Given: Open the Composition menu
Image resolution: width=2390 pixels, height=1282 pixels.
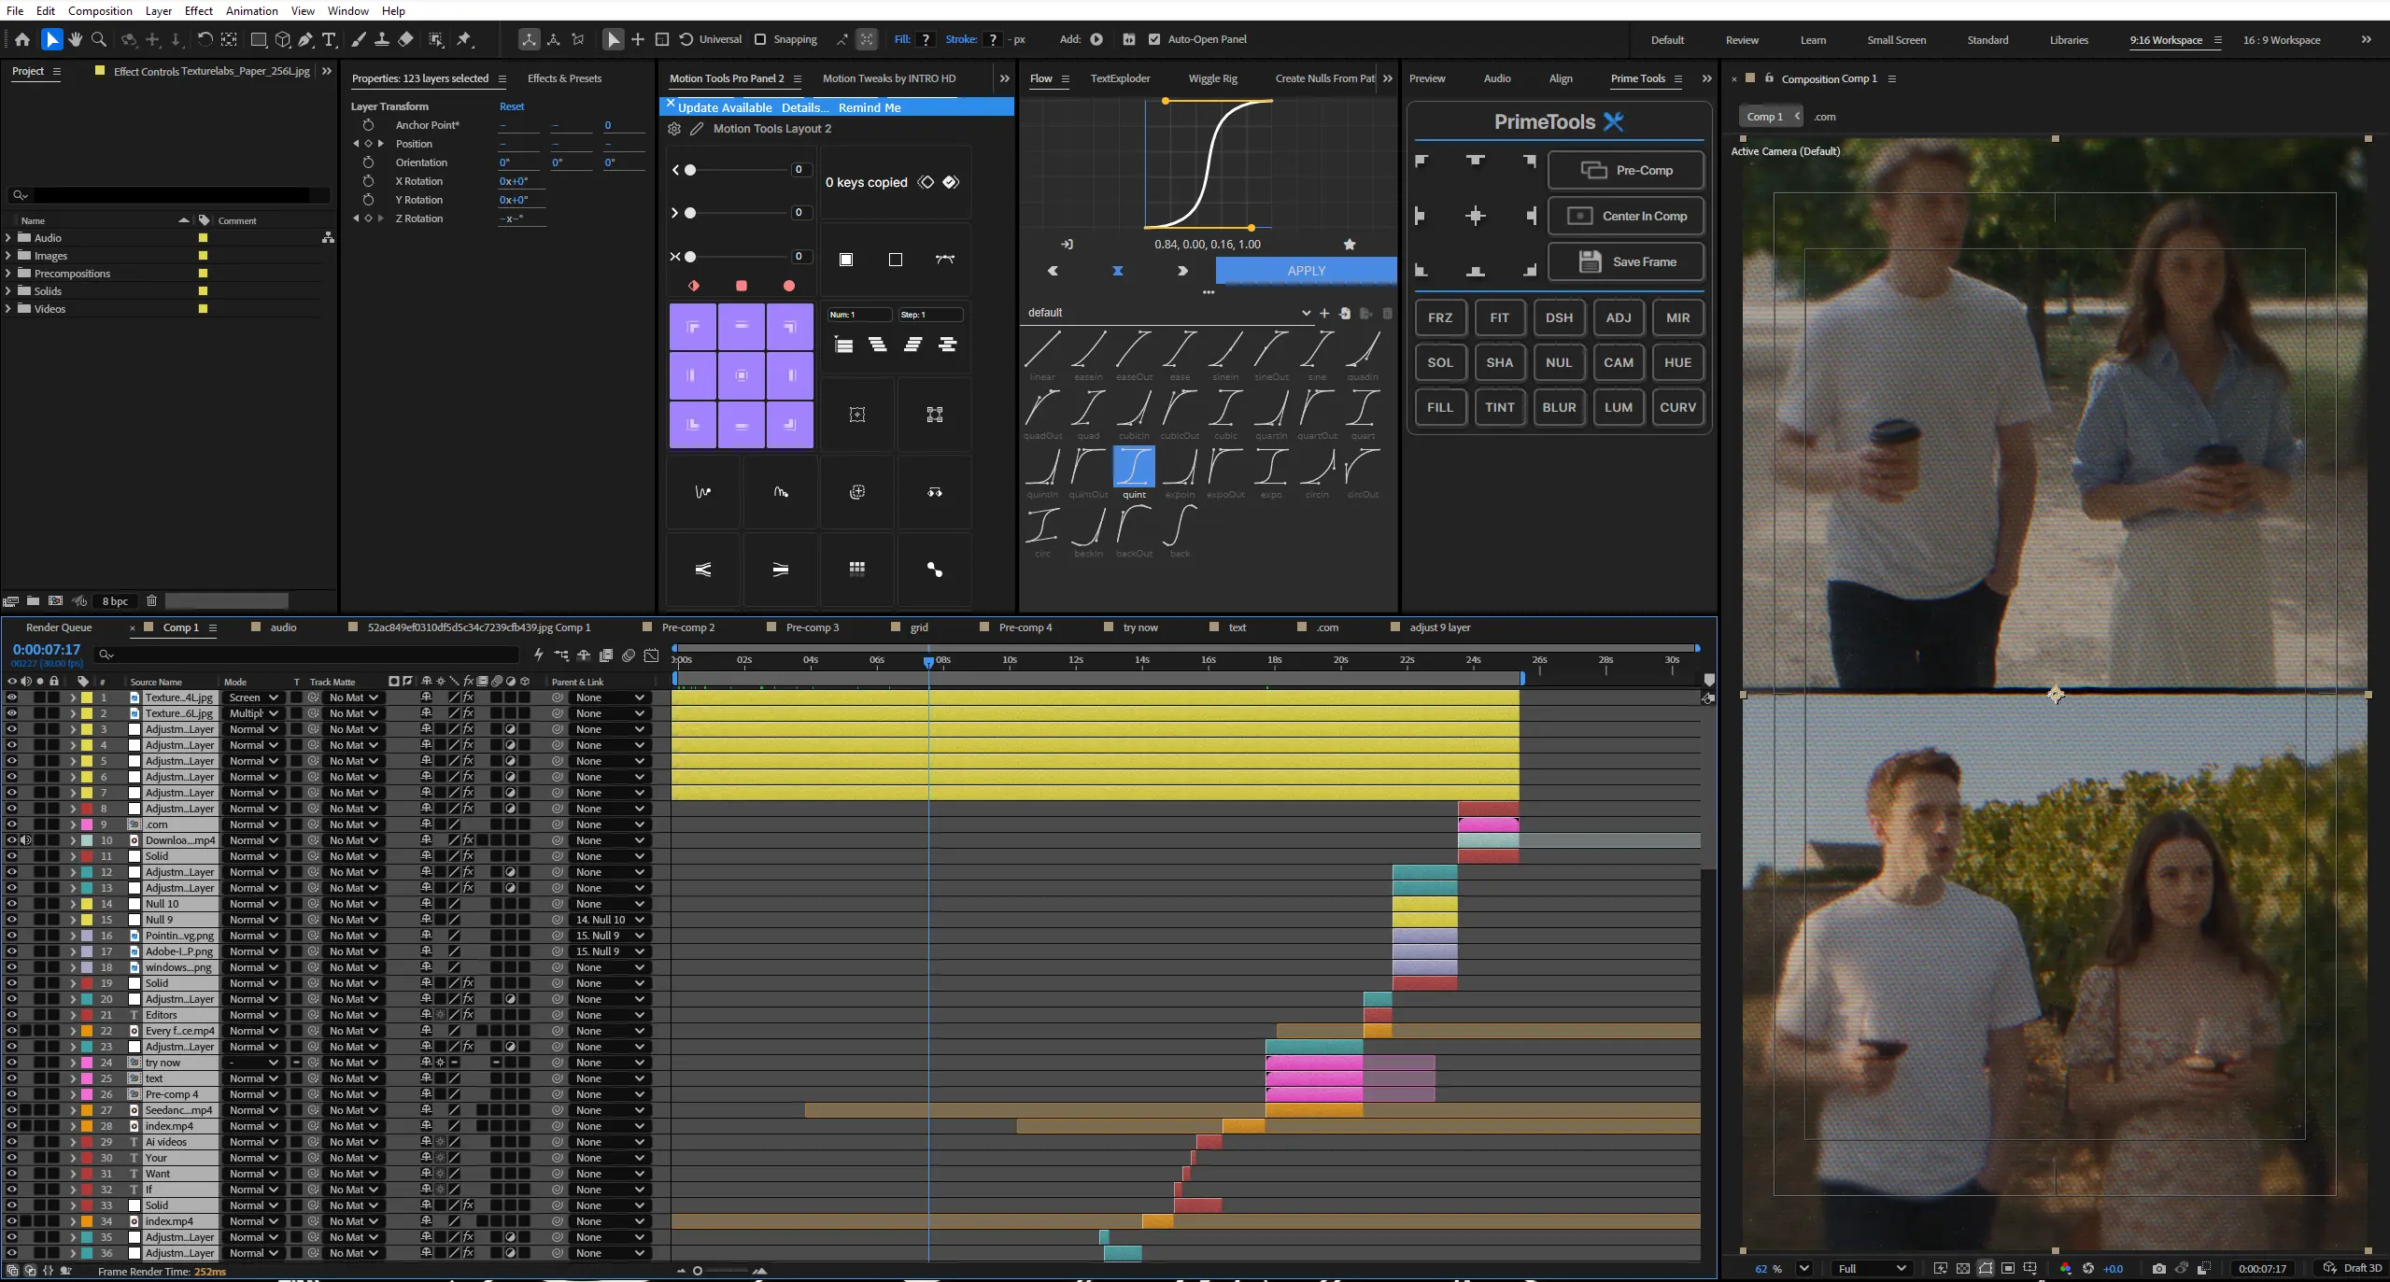Looking at the screenshot, I should pos(100,10).
